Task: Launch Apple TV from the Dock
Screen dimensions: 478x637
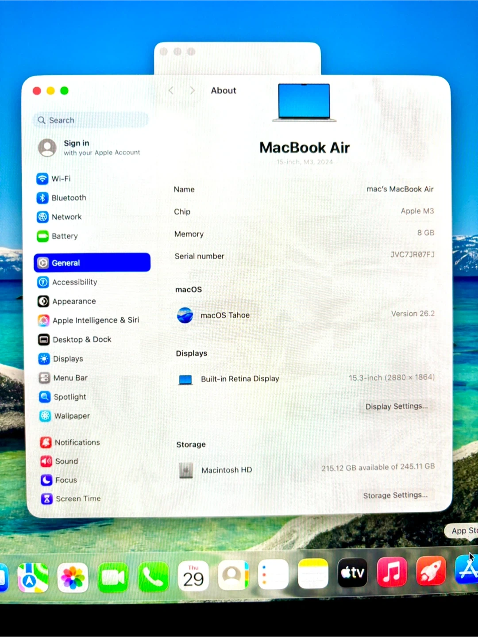Action: click(352, 573)
